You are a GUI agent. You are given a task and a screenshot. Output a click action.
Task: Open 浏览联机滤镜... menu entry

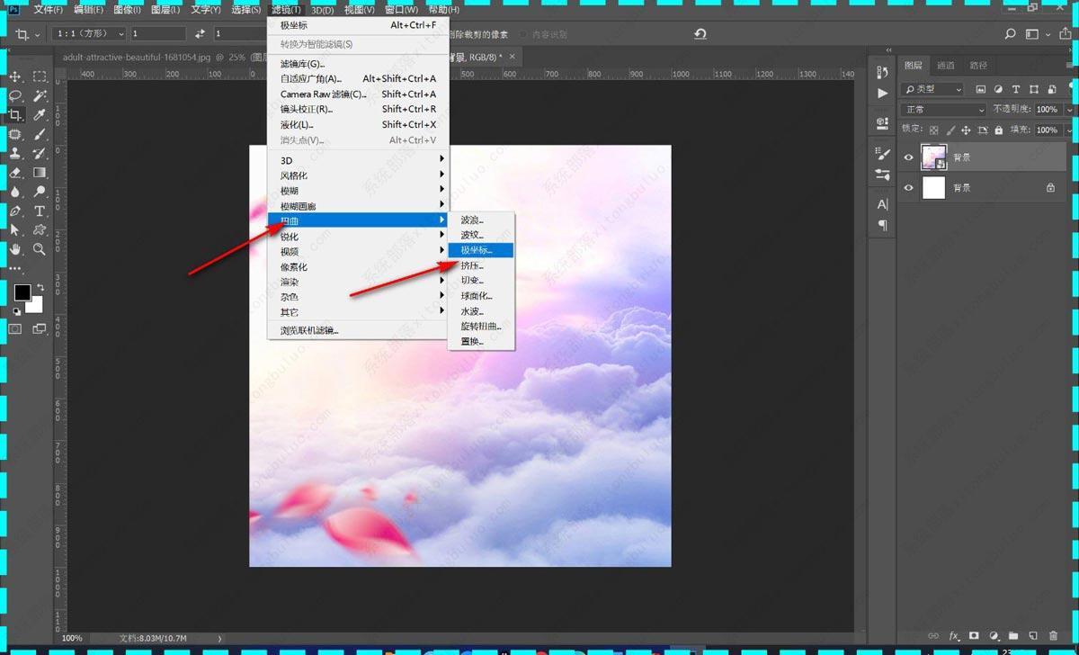pos(309,330)
